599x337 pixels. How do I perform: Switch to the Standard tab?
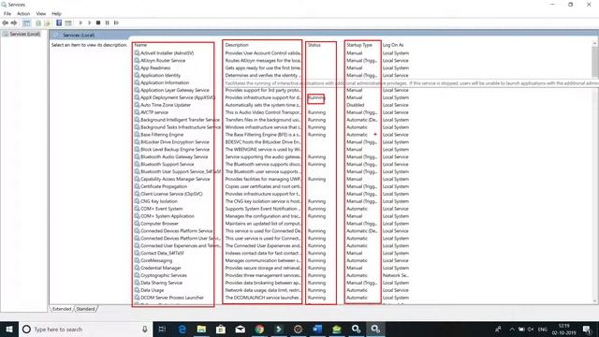tap(85, 309)
